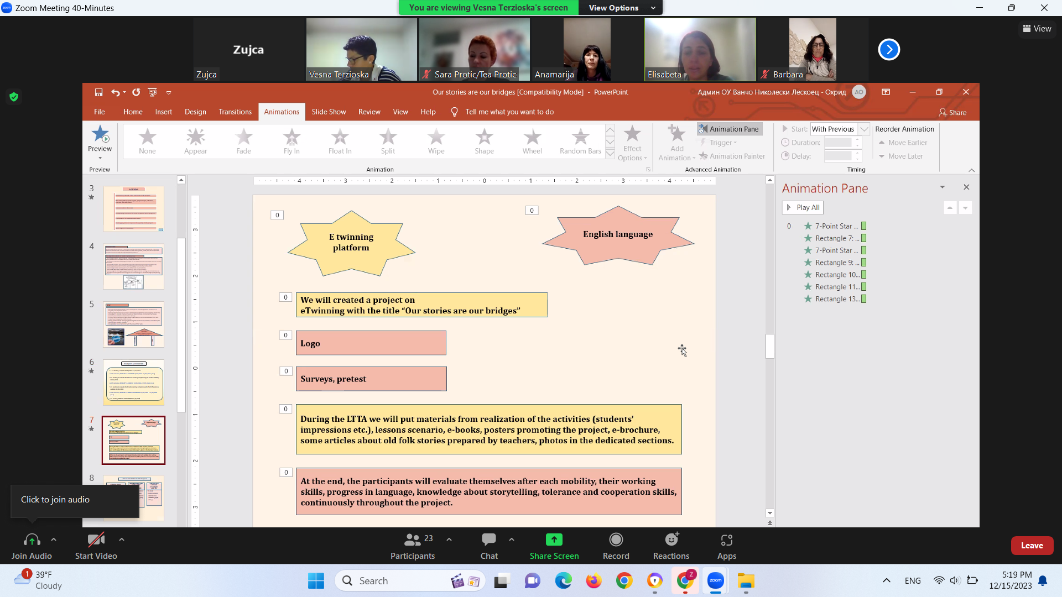The height and width of the screenshot is (597, 1062).
Task: Open the Zoom Apps icon
Action: 726,540
